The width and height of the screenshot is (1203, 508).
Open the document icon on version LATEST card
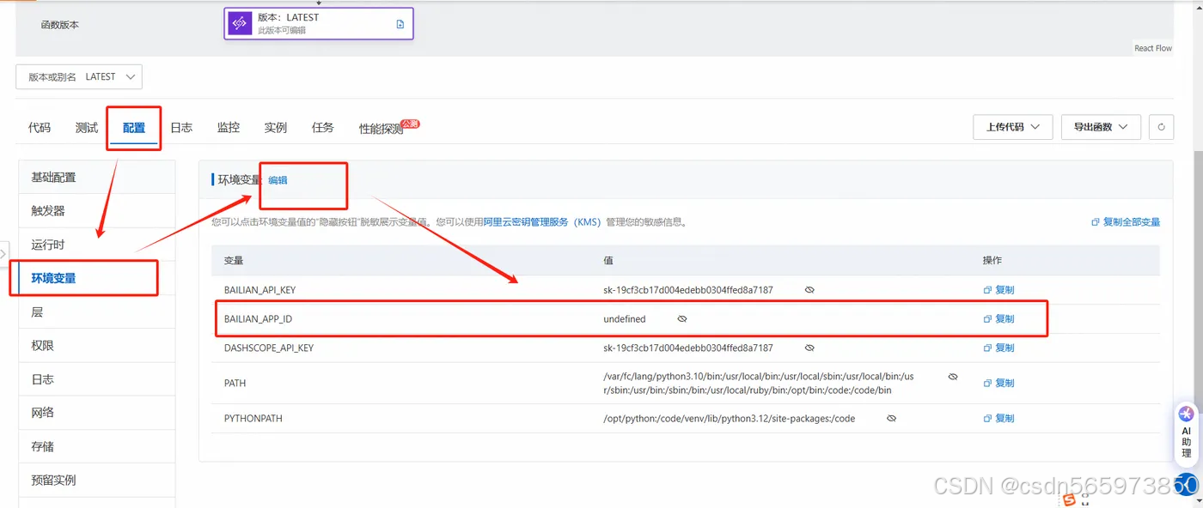[x=400, y=24]
